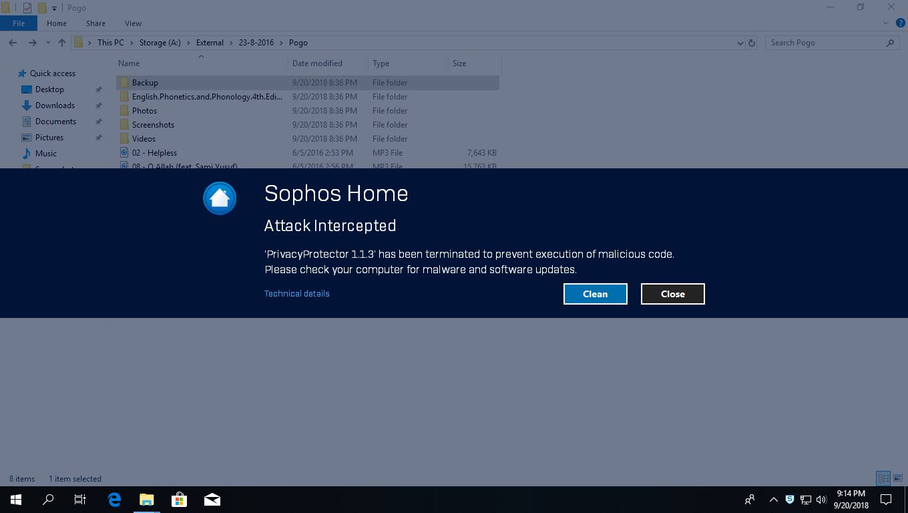Click the Sophos Home house logo

[220, 198]
